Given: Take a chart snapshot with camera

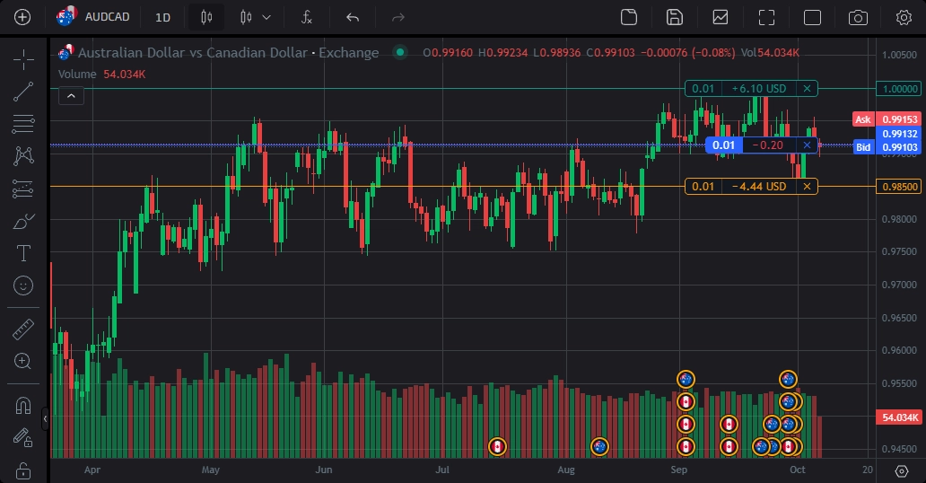Looking at the screenshot, I should pos(858,17).
